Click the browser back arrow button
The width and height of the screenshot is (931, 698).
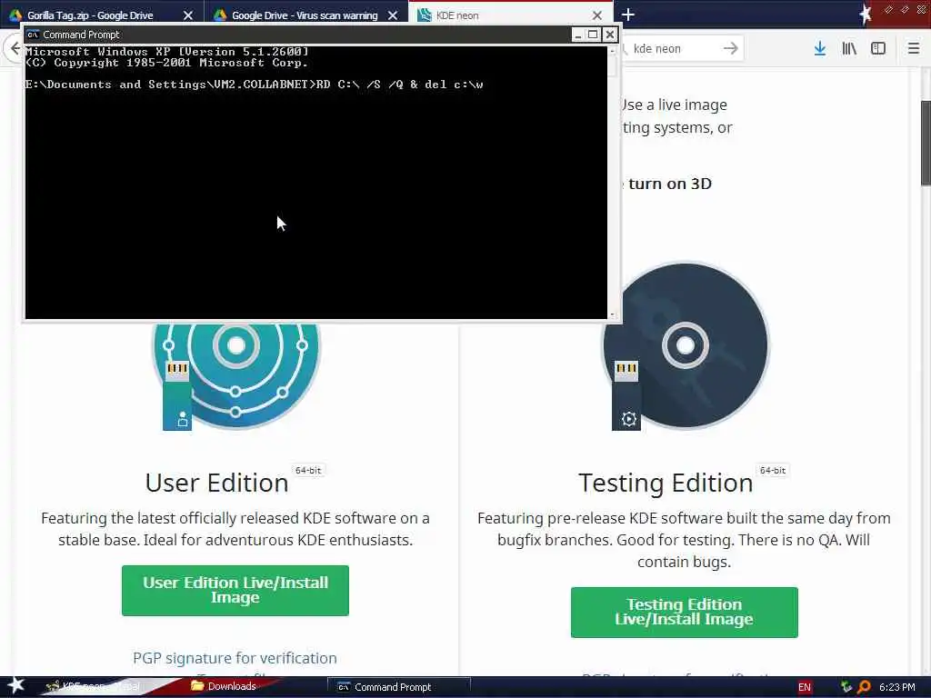[15, 48]
